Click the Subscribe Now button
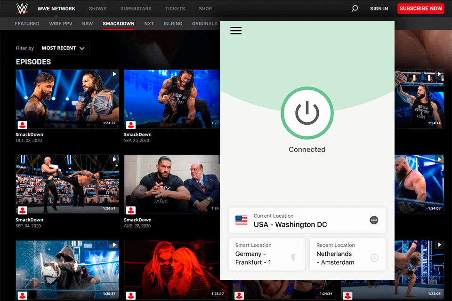 click(x=420, y=8)
